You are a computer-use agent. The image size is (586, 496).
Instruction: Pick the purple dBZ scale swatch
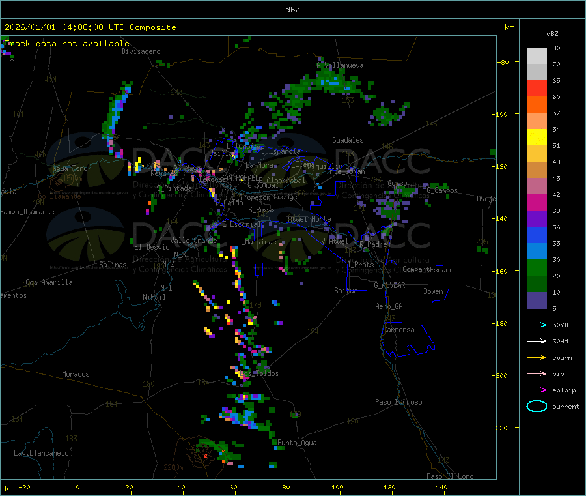tap(537, 219)
